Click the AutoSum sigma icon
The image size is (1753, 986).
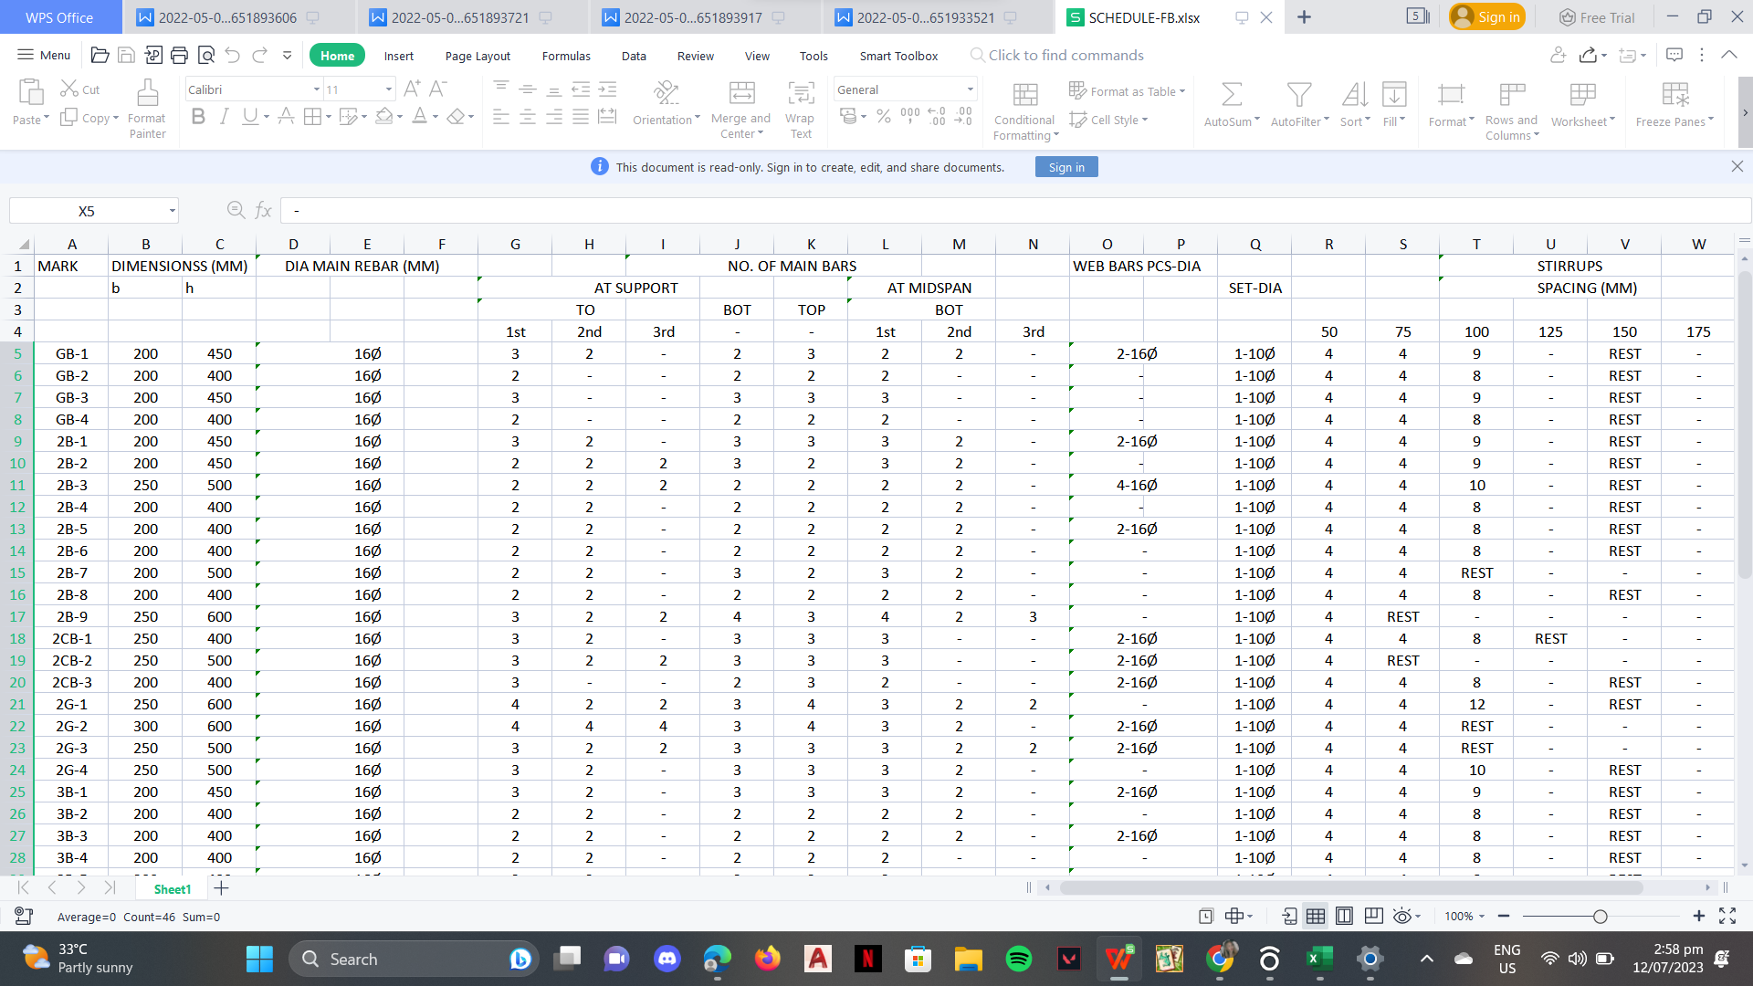[1231, 94]
